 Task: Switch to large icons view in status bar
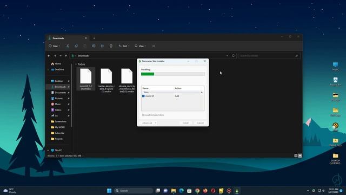point(300,155)
